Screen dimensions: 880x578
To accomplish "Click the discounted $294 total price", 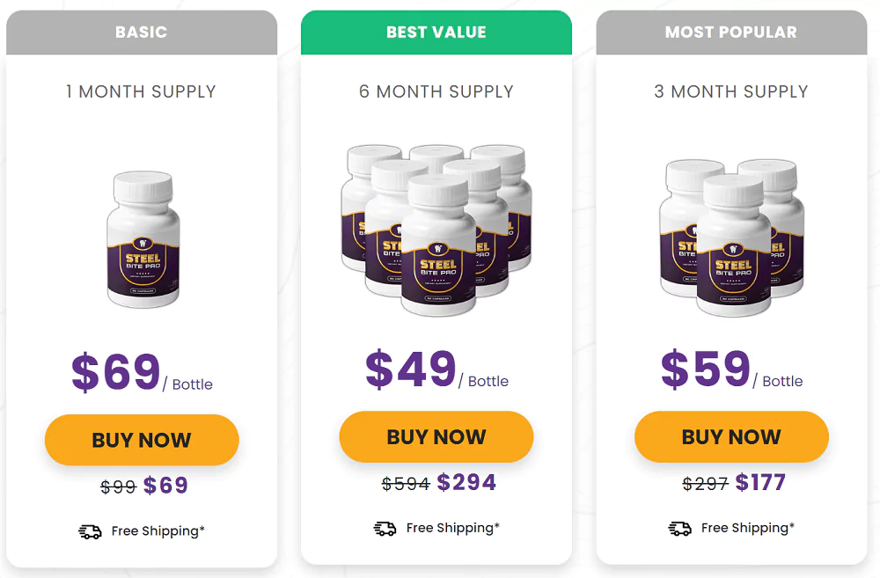I will click(466, 482).
